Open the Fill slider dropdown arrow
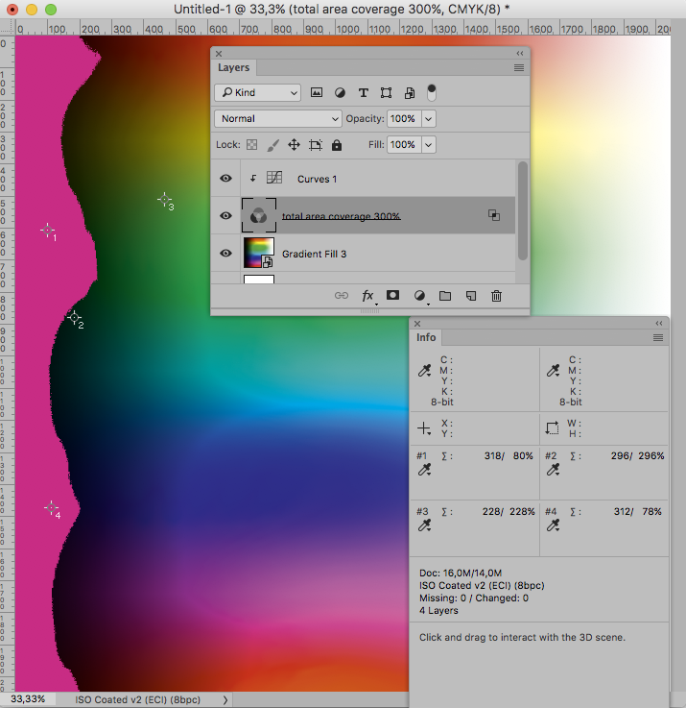The height and width of the screenshot is (708, 686). coord(429,145)
